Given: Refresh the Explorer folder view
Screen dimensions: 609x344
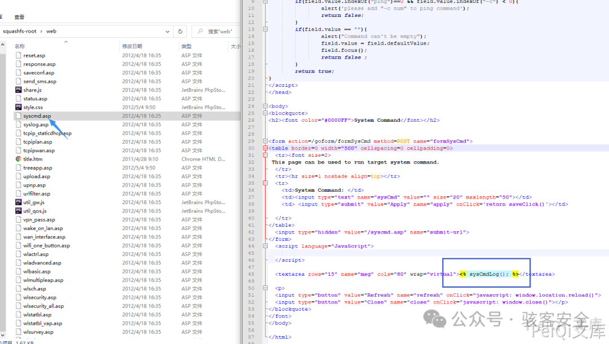Looking at the screenshot, I should (x=180, y=32).
